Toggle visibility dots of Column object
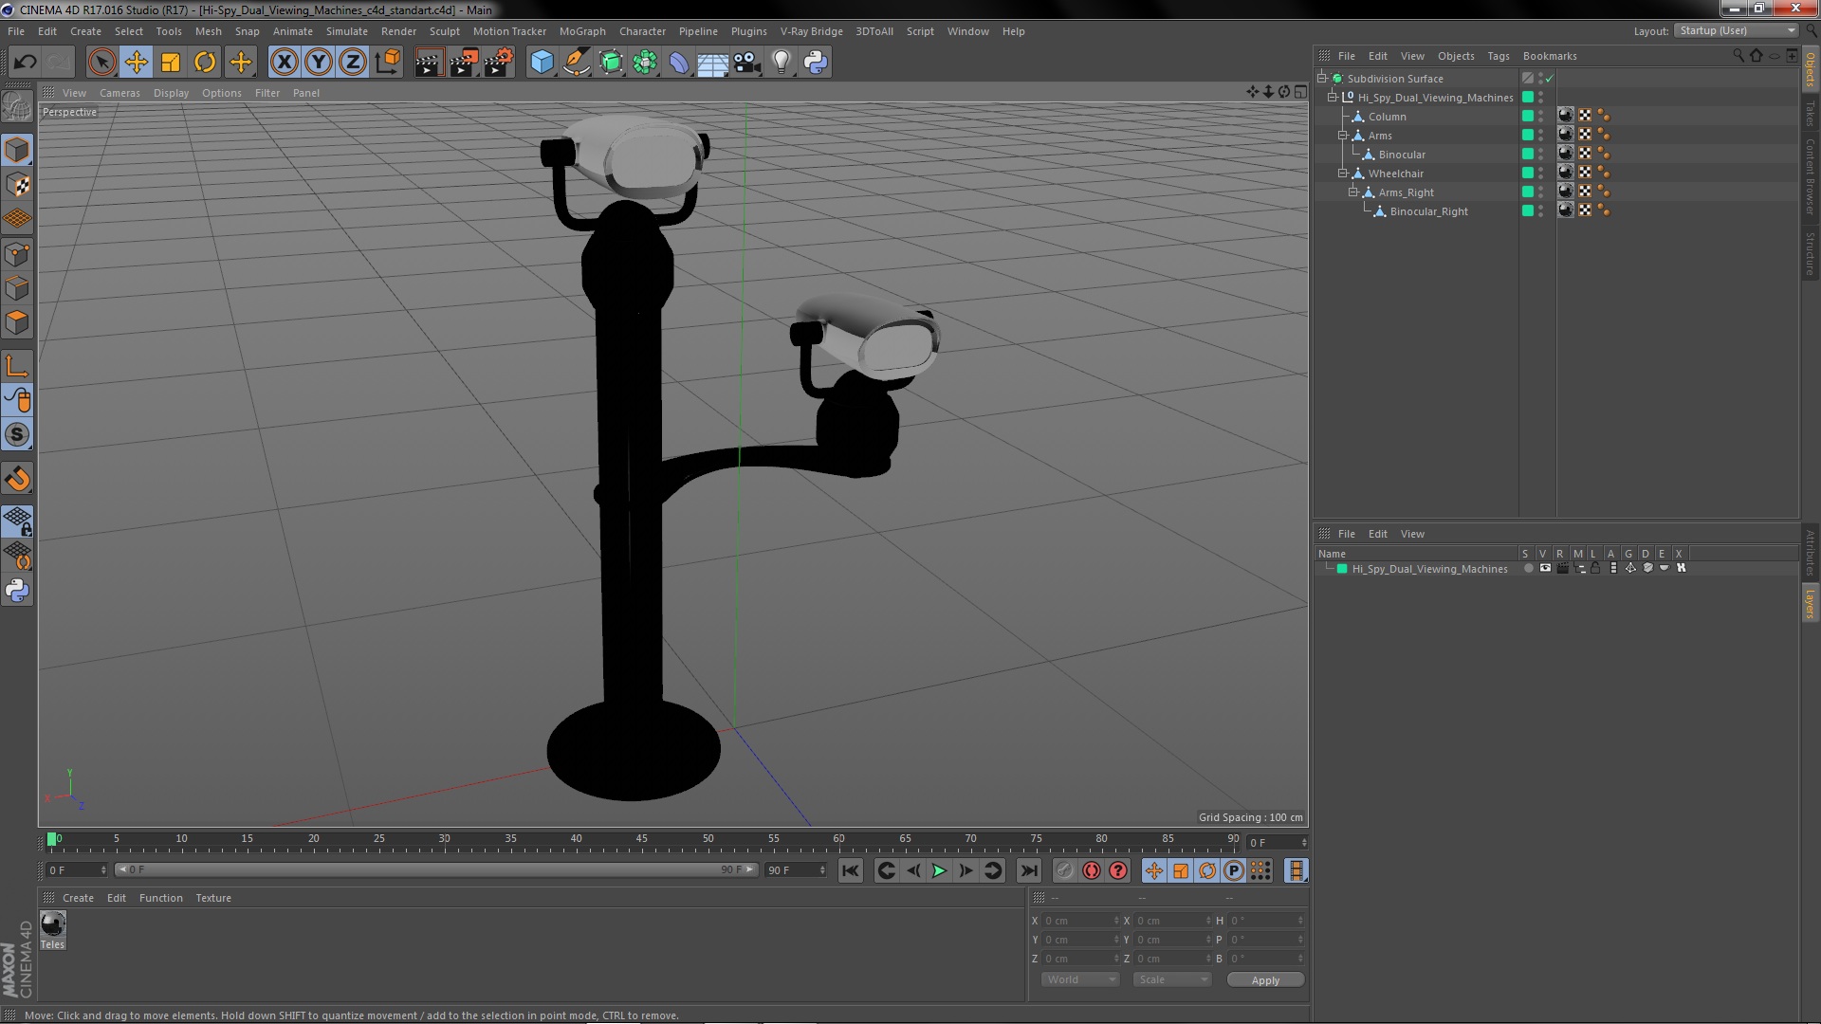 click(x=1540, y=117)
